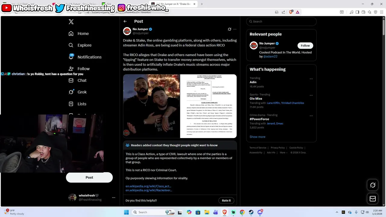
Task: Open the #PowerForce trending topic
Action: pyautogui.click(x=259, y=119)
